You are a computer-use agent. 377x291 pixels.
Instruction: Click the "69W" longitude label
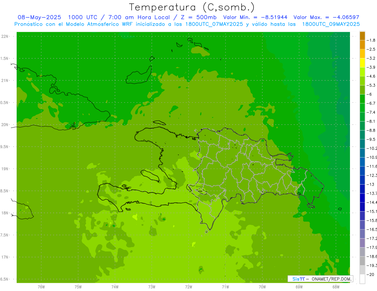299,287
